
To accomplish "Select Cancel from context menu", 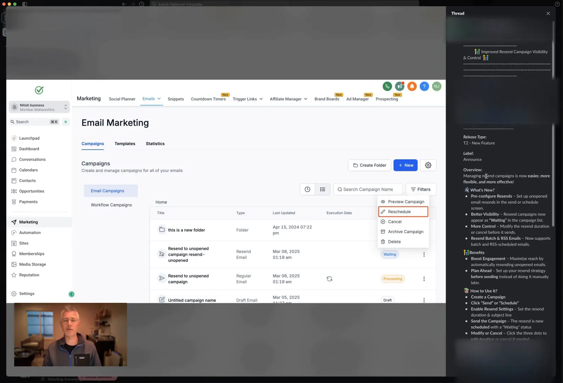I will pos(403,222).
